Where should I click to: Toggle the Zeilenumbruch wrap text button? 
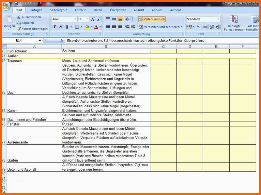click(152, 19)
